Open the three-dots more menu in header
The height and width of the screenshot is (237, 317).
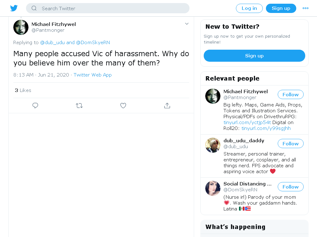(305, 8)
